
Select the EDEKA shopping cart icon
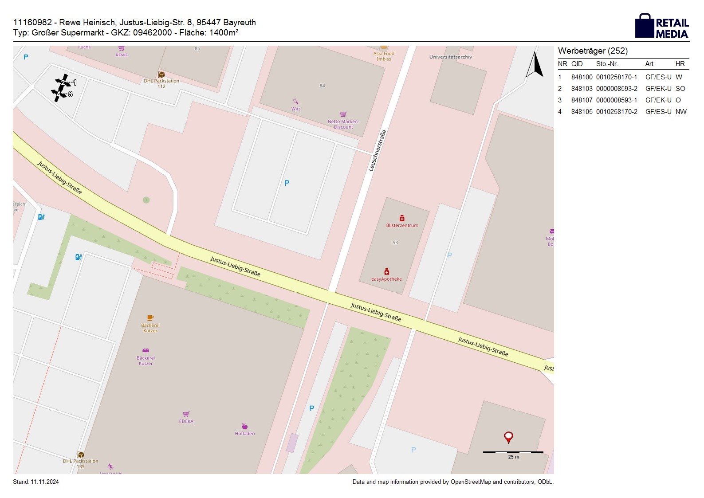(x=186, y=414)
